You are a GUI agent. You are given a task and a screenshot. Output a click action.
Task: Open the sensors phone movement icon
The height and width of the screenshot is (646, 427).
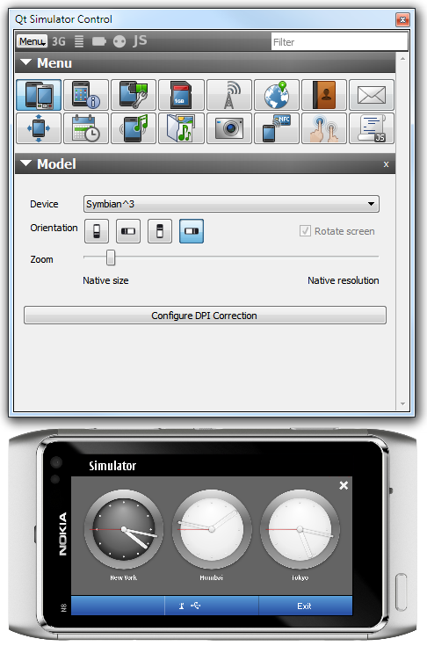click(39, 128)
